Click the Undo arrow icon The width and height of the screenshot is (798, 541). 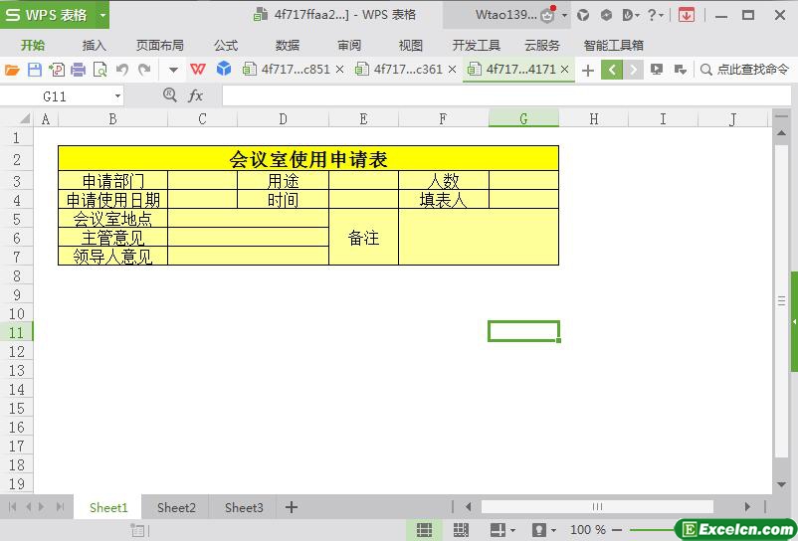click(121, 70)
